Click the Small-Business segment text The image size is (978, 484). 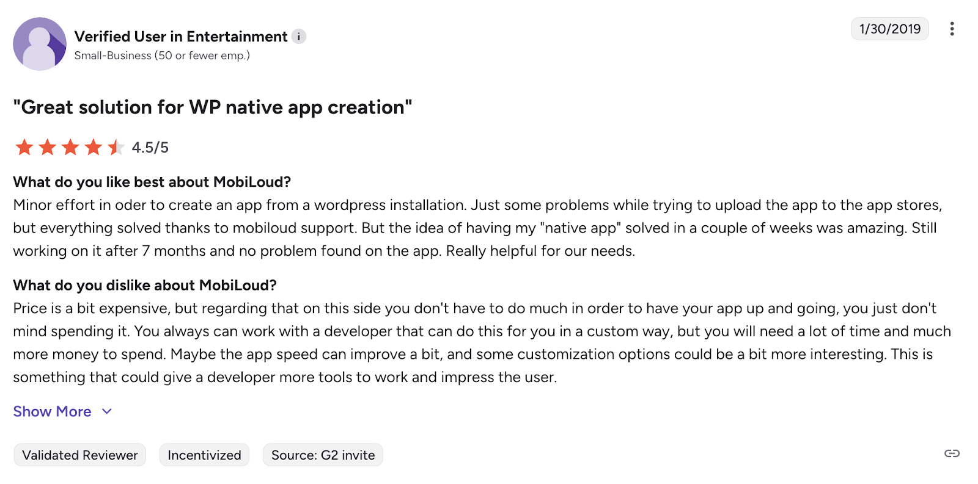click(x=162, y=56)
